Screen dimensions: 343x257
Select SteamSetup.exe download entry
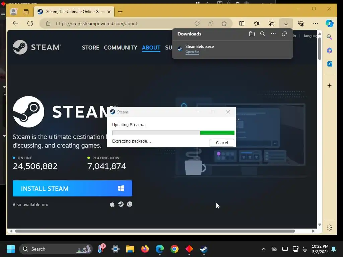[x=232, y=49]
